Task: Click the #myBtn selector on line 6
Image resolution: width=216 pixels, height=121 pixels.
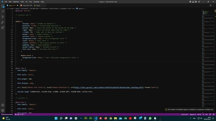Action: [18, 22]
